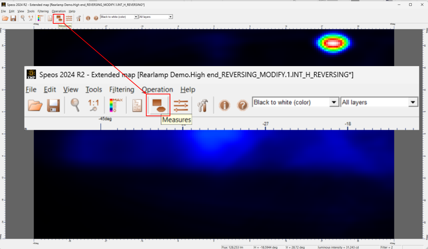This screenshot has width=428, height=249.
Task: Open the Operation menu in the enlarged menu bar
Action: pyautogui.click(x=157, y=89)
